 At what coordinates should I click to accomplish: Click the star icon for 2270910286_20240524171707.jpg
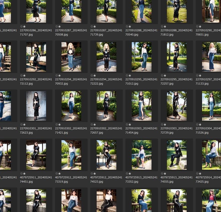click(24, 27)
